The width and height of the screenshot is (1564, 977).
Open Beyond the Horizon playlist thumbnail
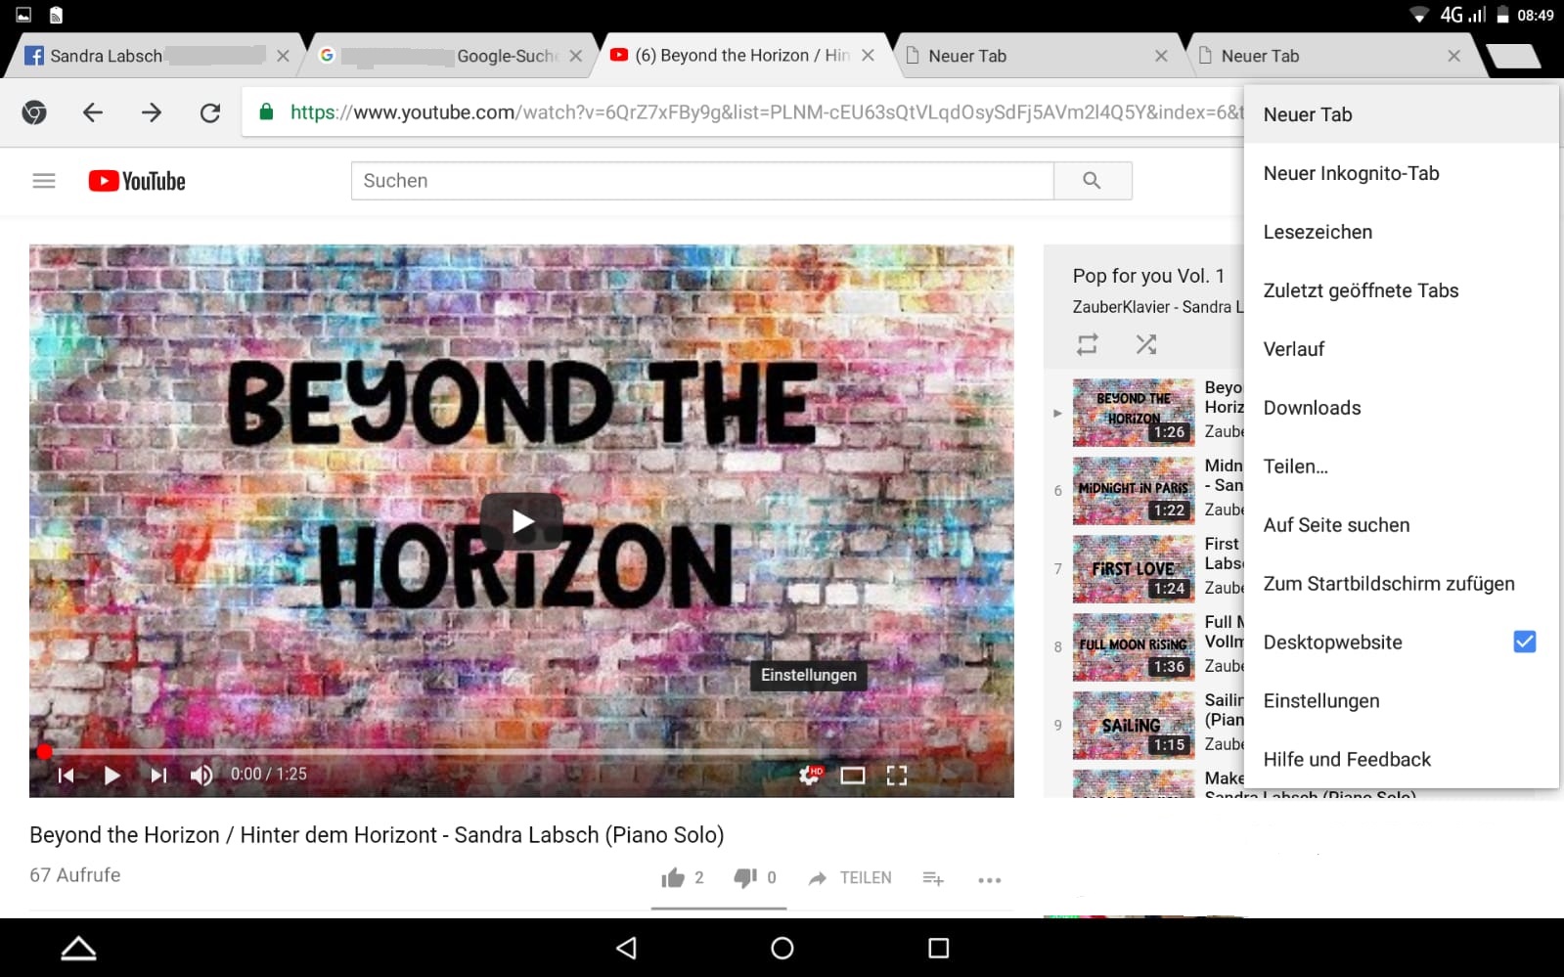click(1134, 413)
